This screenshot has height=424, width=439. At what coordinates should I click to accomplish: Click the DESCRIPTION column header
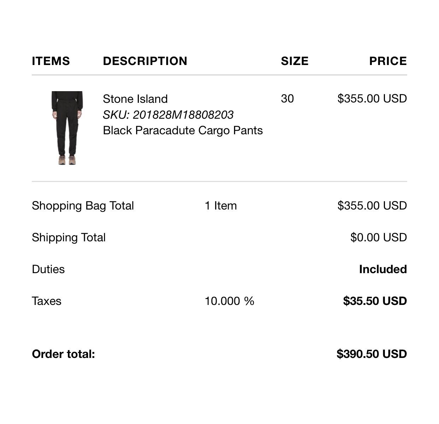[145, 61]
